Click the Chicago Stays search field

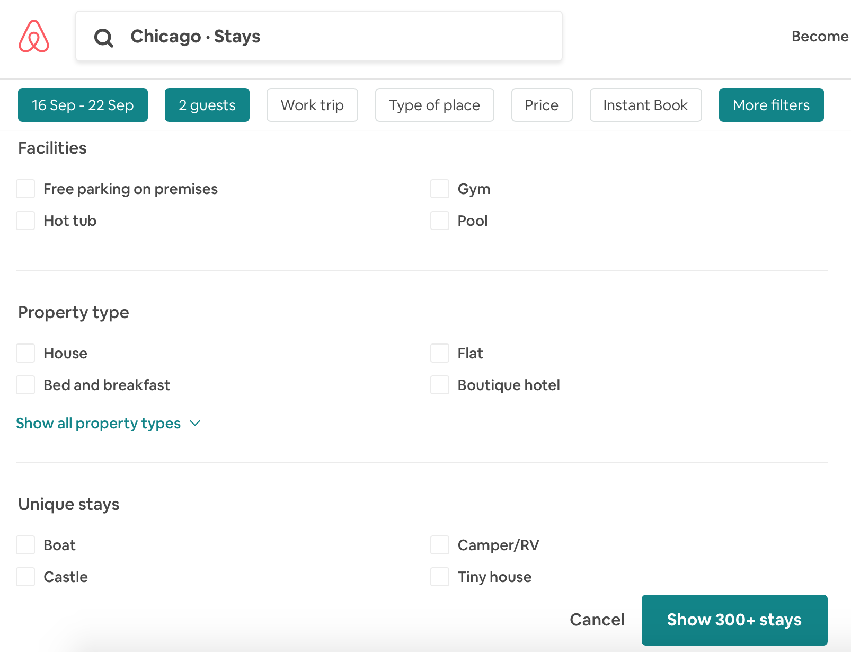coord(318,36)
